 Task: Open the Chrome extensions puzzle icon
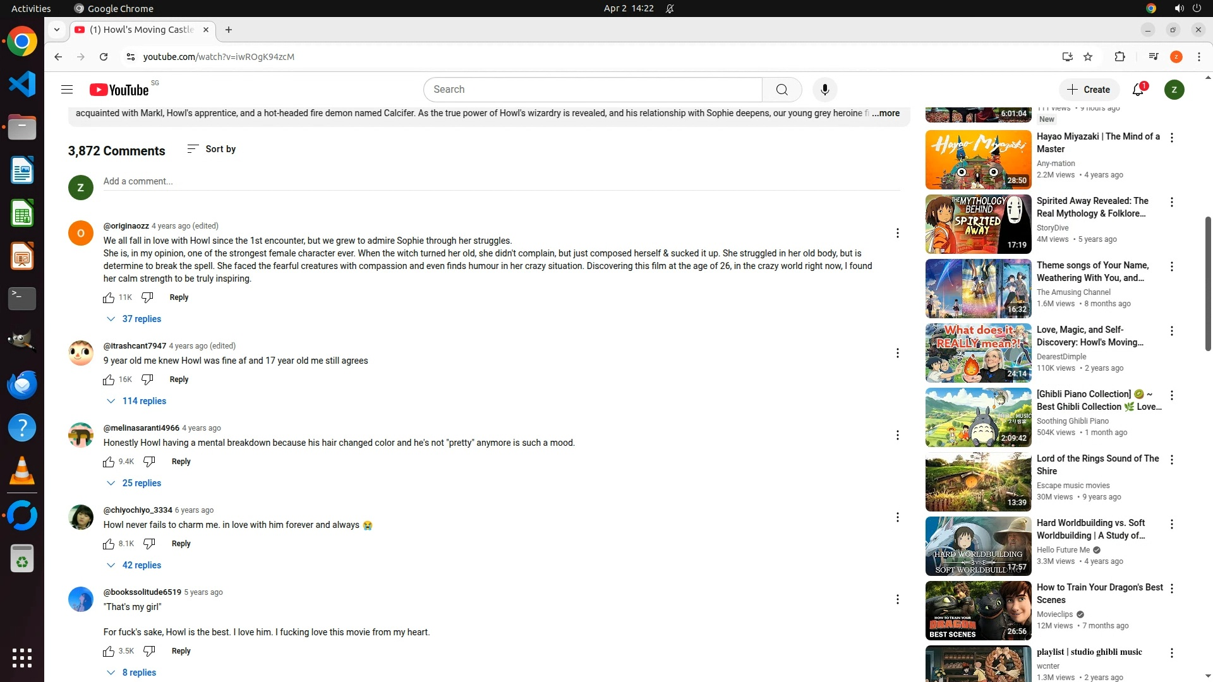point(1119,57)
